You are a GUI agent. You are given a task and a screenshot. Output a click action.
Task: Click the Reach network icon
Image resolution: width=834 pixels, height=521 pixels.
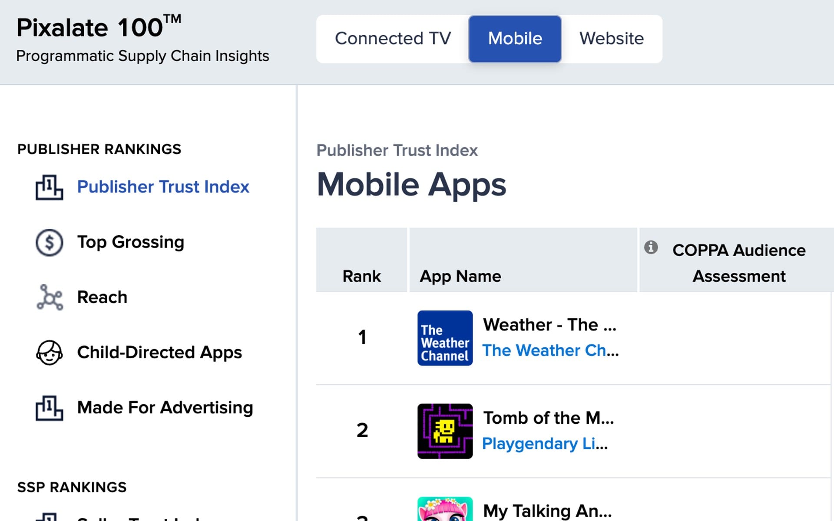tap(49, 298)
